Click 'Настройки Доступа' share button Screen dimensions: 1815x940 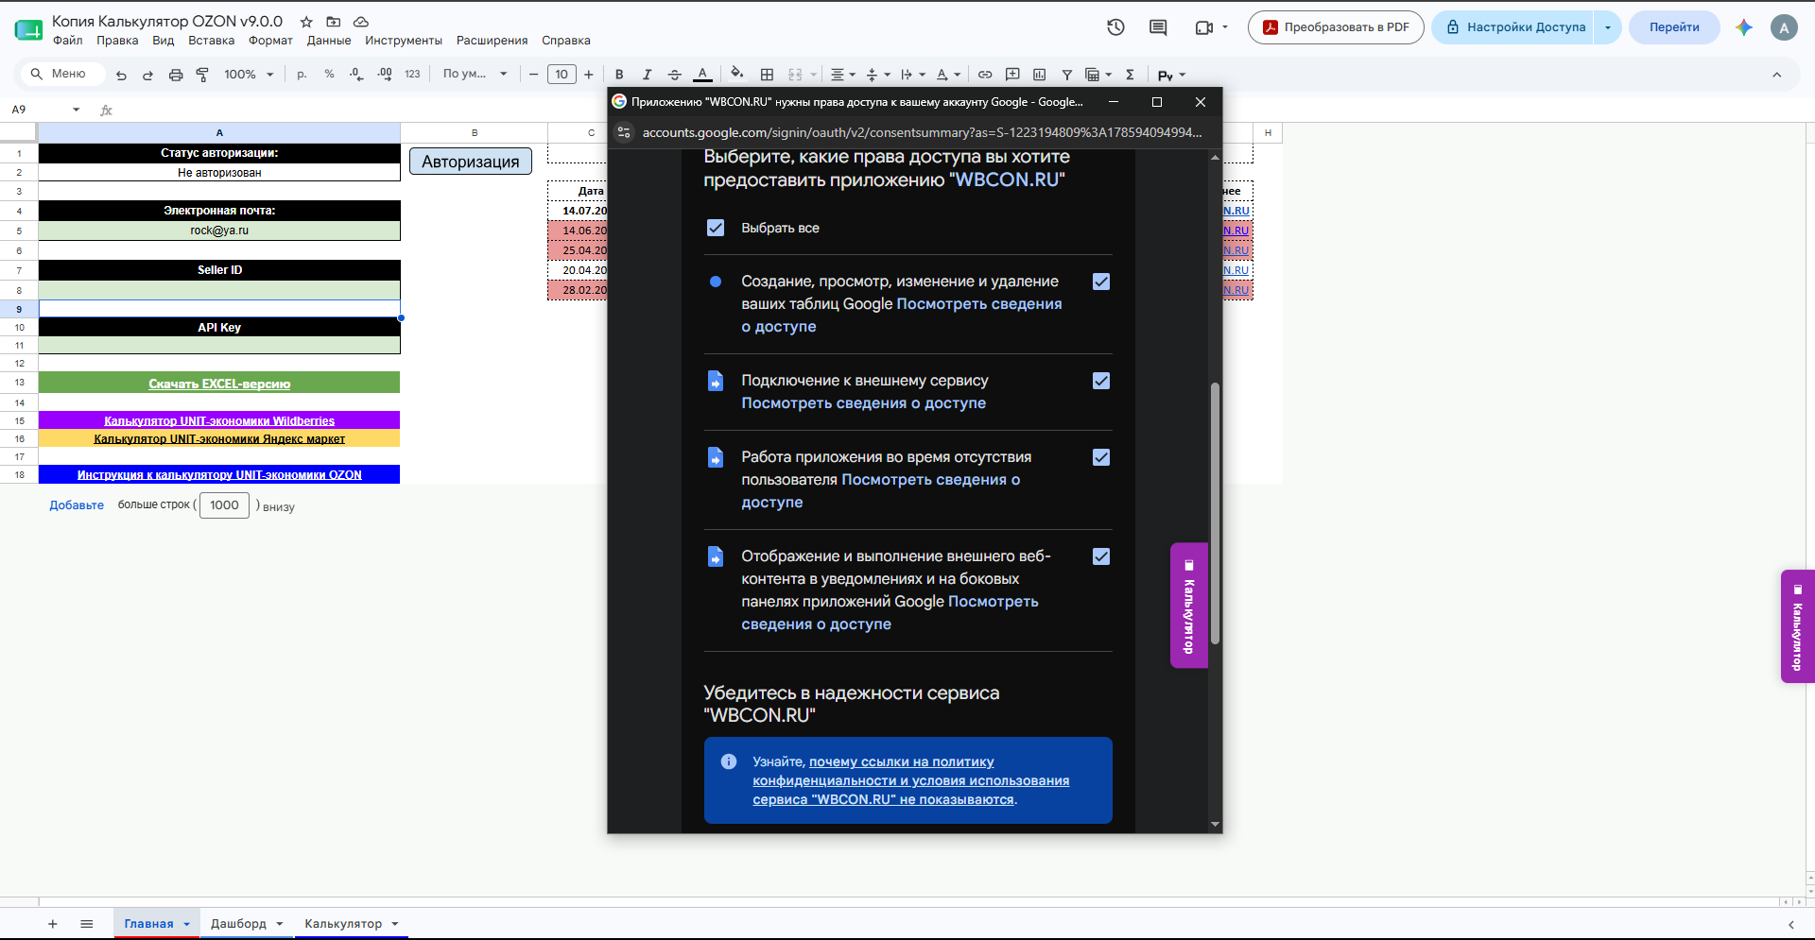coord(1514,27)
